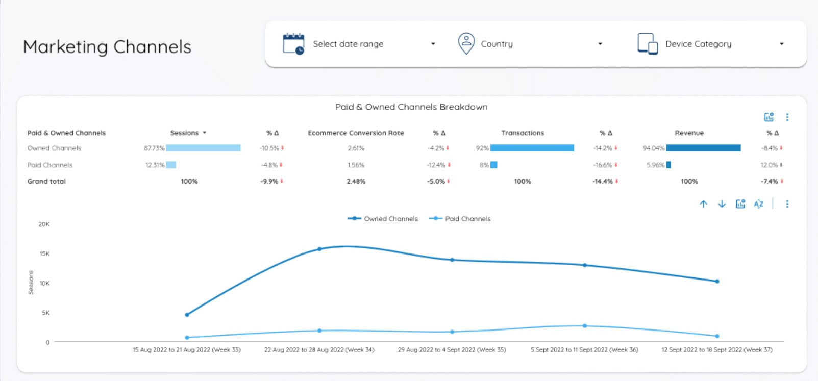Image resolution: width=818 pixels, height=381 pixels.
Task: Click the table's chart explore icon
Action: pyautogui.click(x=769, y=117)
